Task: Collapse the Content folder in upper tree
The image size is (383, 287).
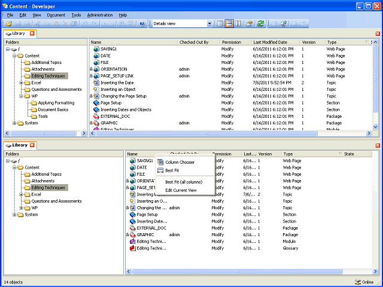Action: [x=14, y=56]
